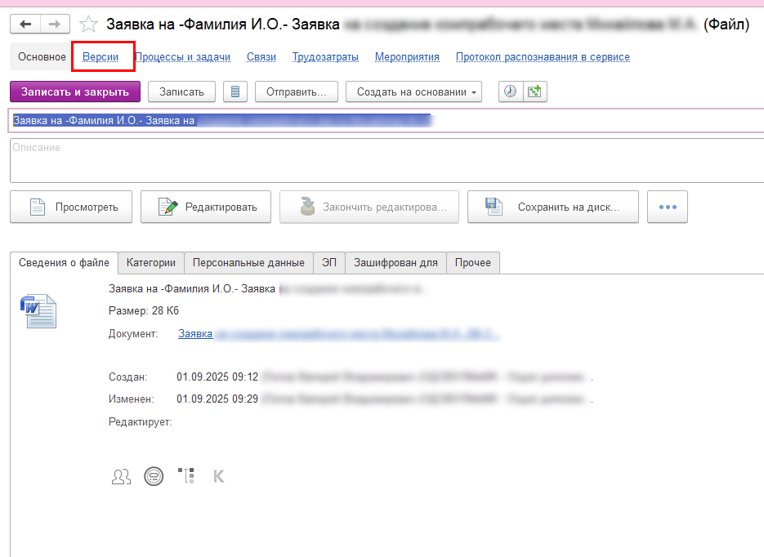The height and width of the screenshot is (557, 764).
Task: Click the Word document file icon
Action: (x=38, y=310)
